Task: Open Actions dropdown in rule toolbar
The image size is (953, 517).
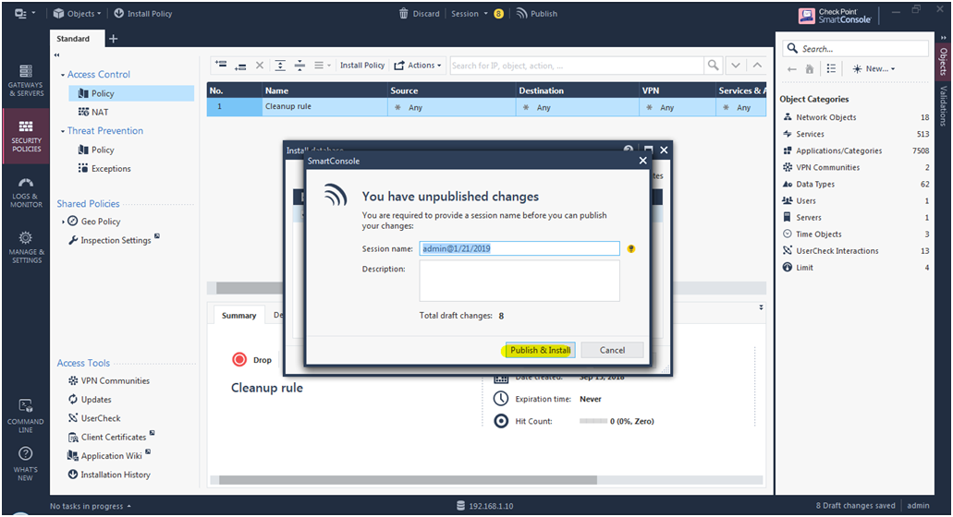Action: pos(418,65)
